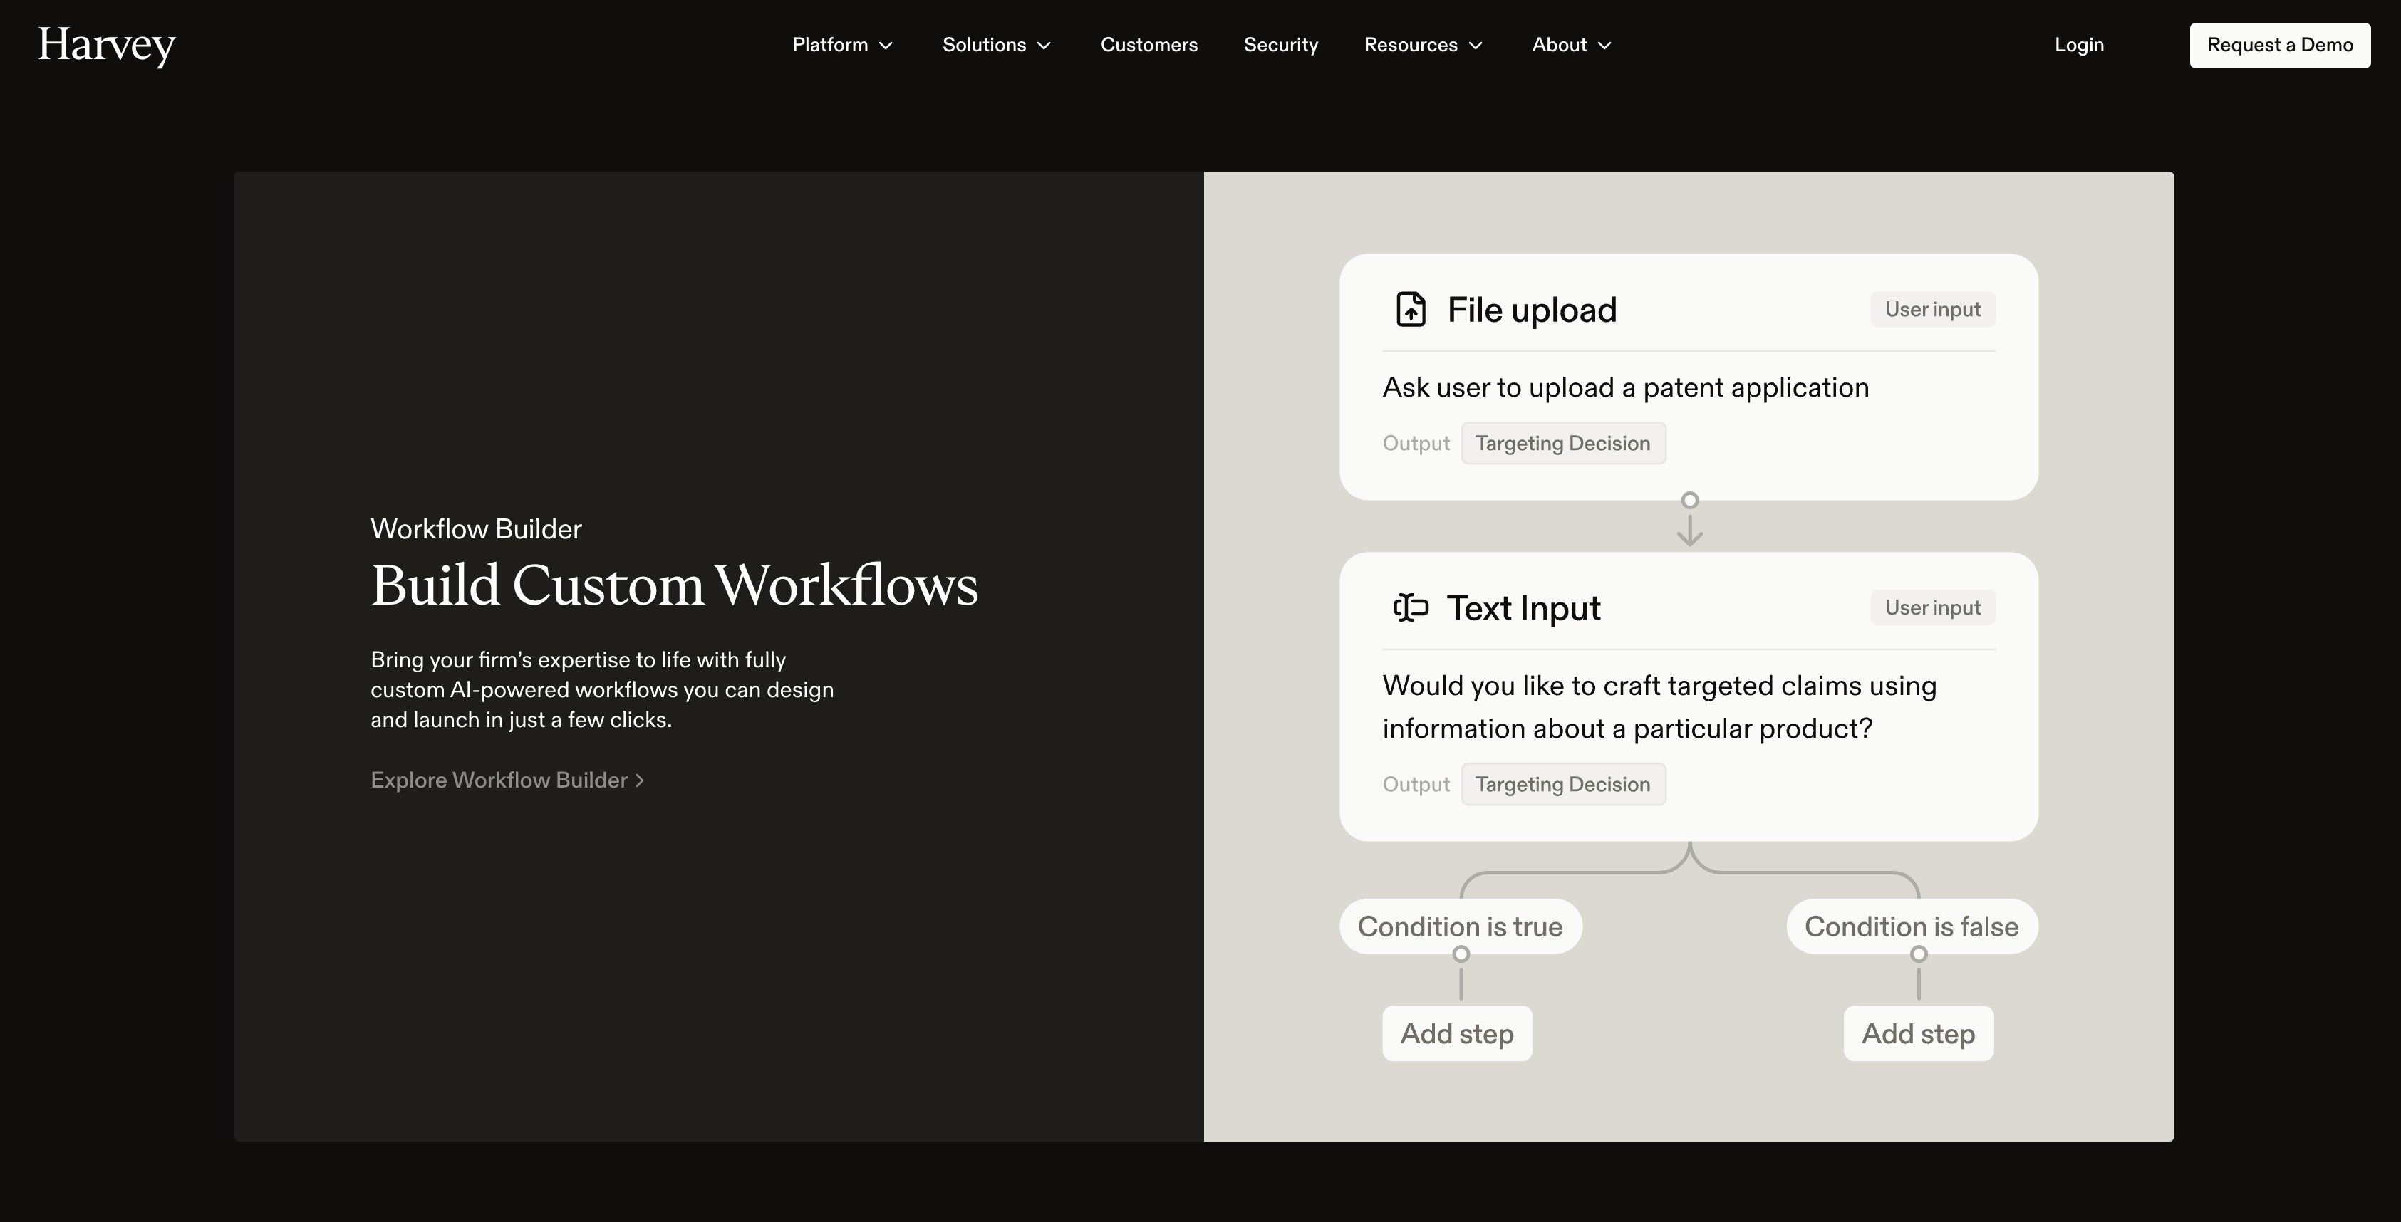Image resolution: width=2401 pixels, height=1222 pixels.
Task: Click the connector node under Condition is true
Action: (1461, 954)
